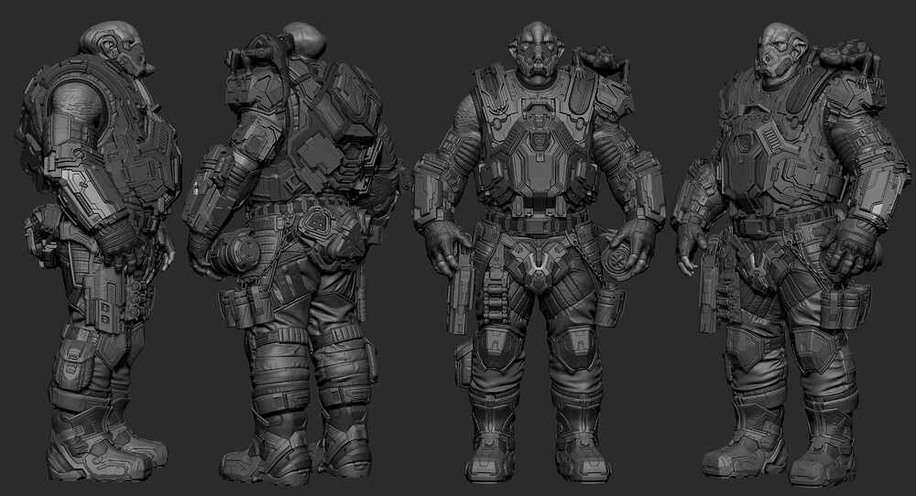Select the front-facing character model render
This screenshot has width=916, height=496.
539,252
